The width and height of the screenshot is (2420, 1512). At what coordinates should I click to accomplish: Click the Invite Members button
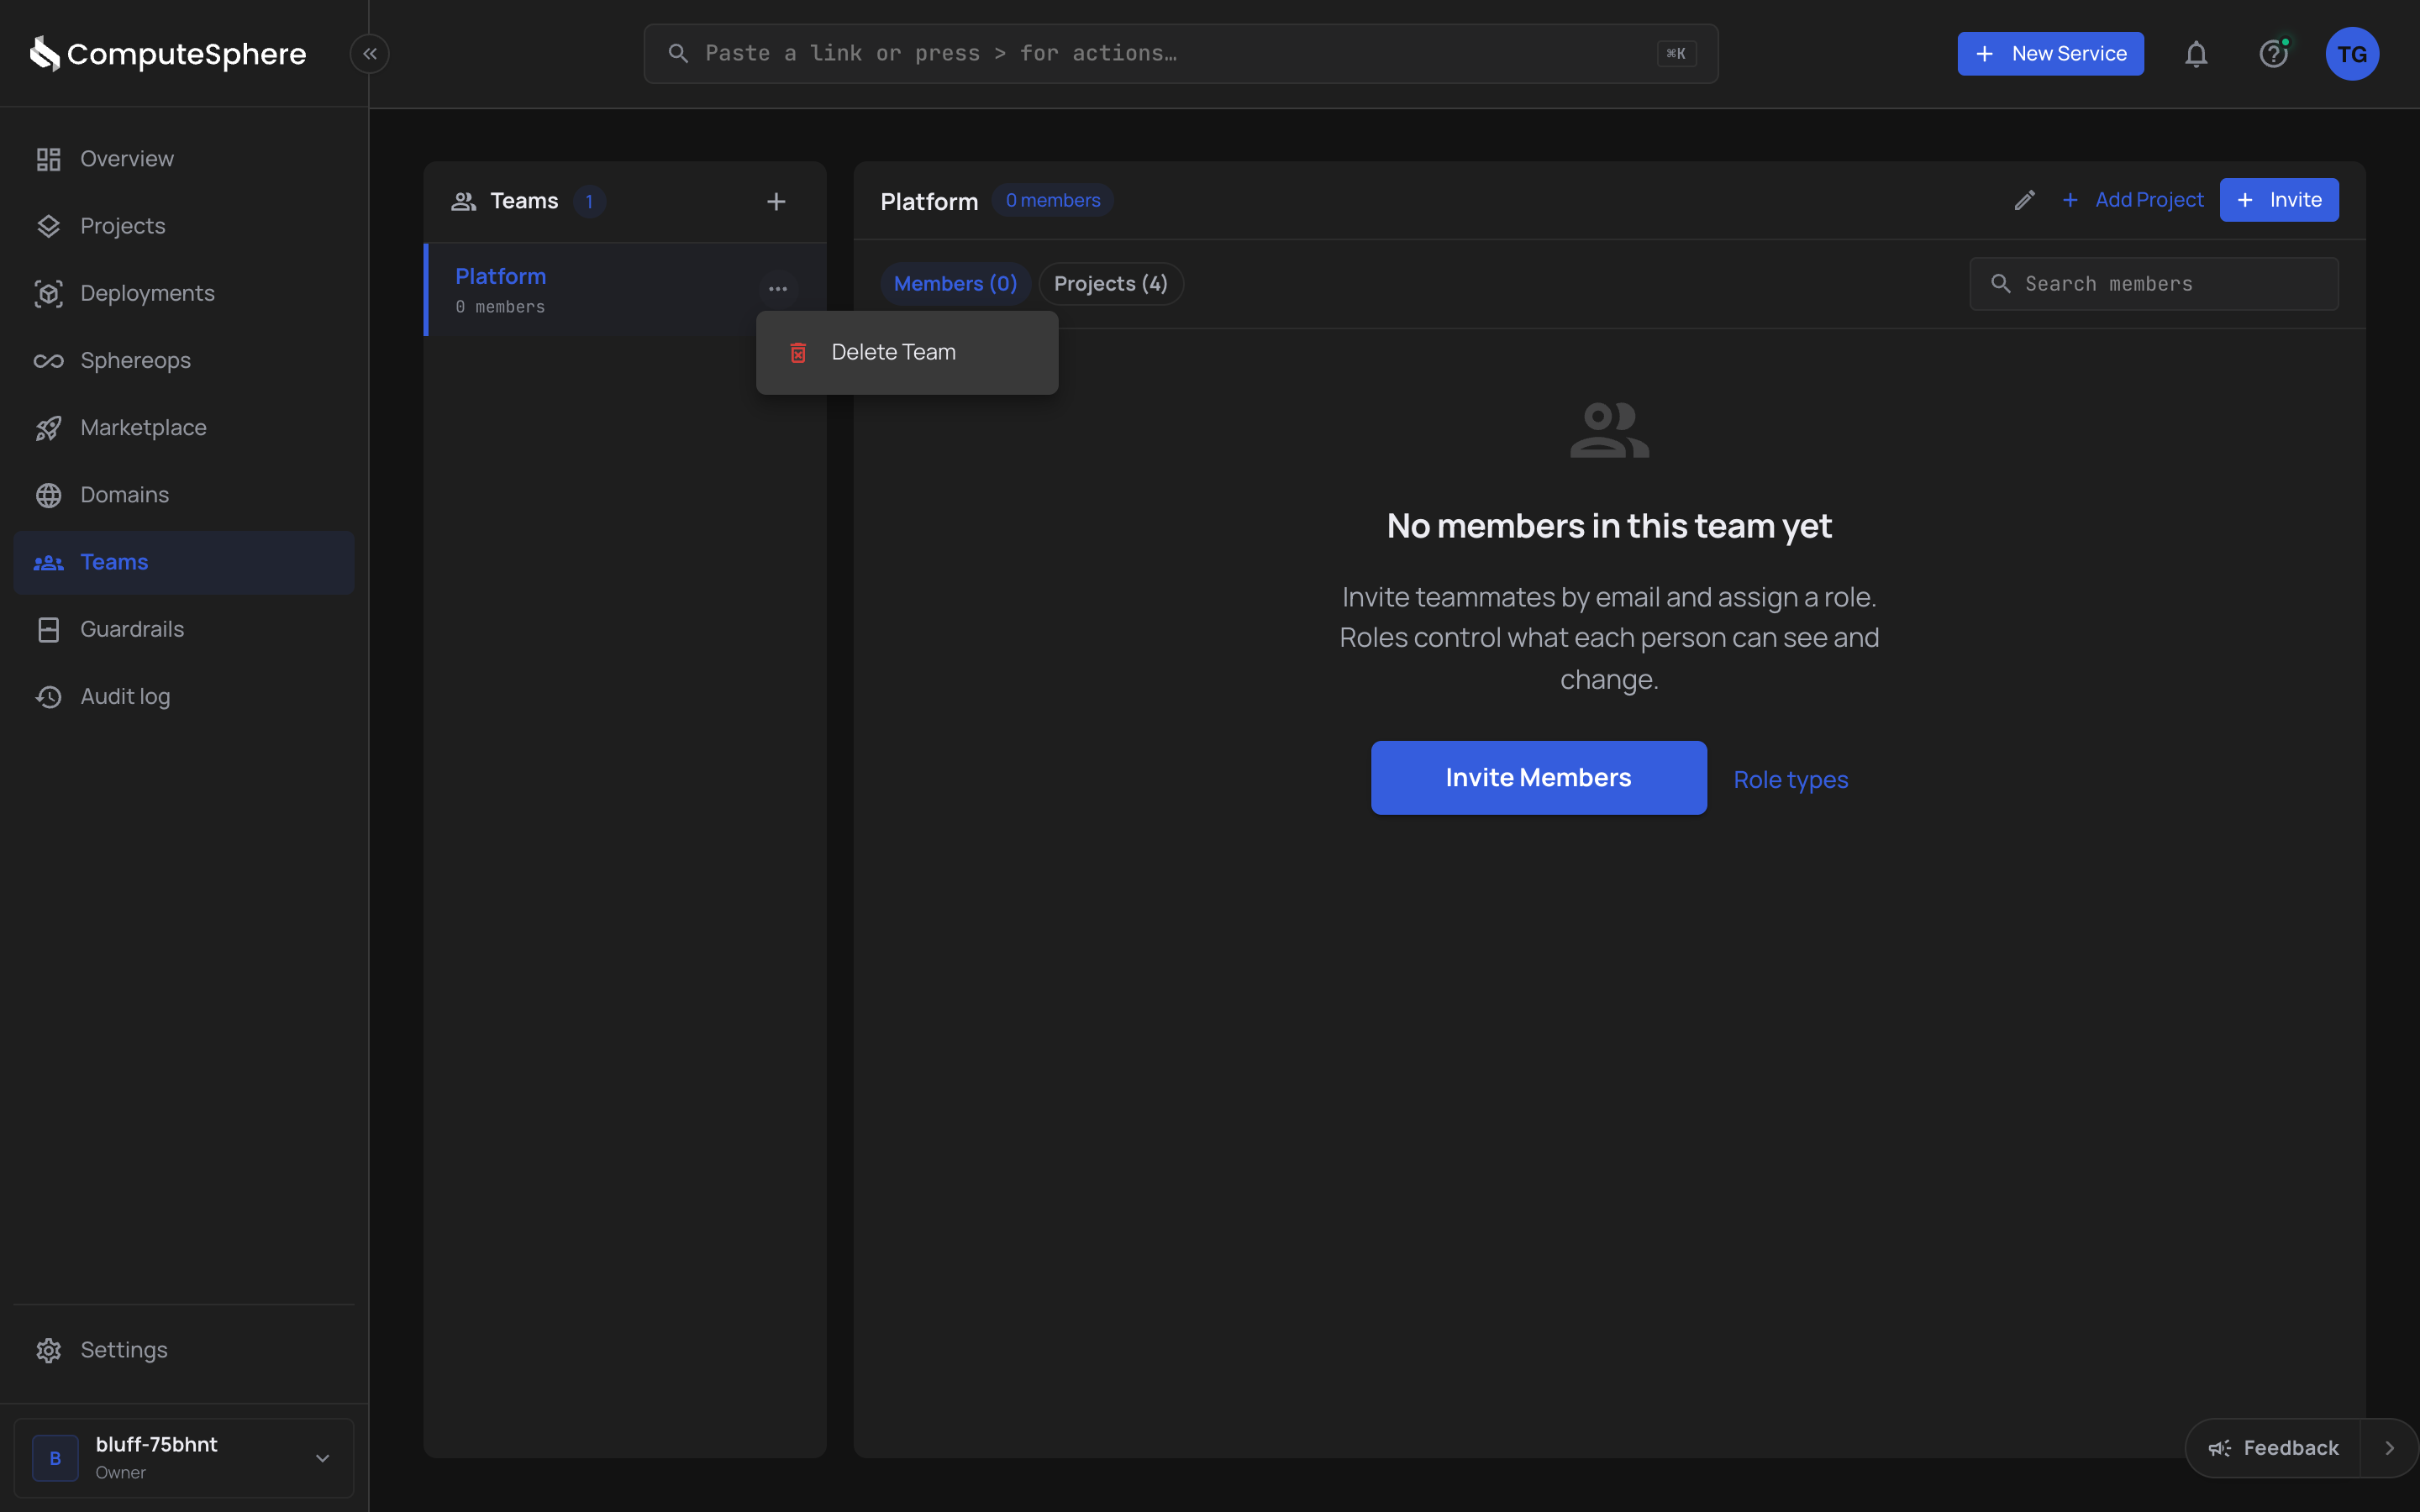(1538, 777)
